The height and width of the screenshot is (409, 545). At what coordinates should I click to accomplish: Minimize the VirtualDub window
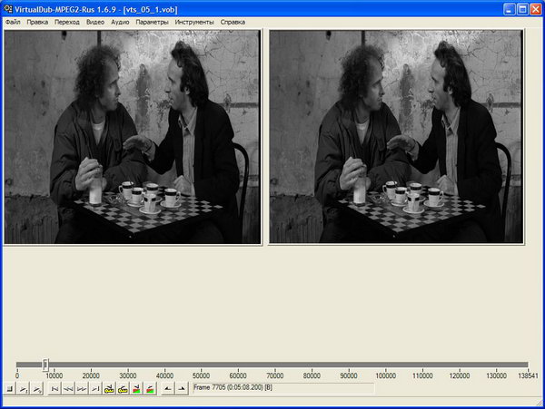(x=509, y=9)
